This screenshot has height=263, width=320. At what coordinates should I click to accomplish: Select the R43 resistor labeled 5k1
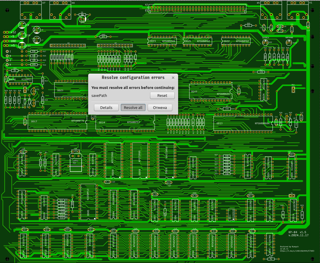point(103,37)
